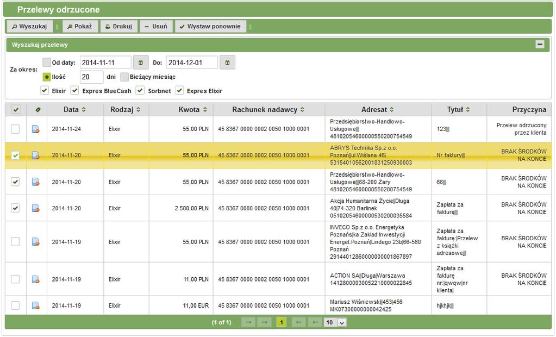Toggle the Expres BlueCash filter checkbox
This screenshot has width=556, height=337.
pos(74,90)
